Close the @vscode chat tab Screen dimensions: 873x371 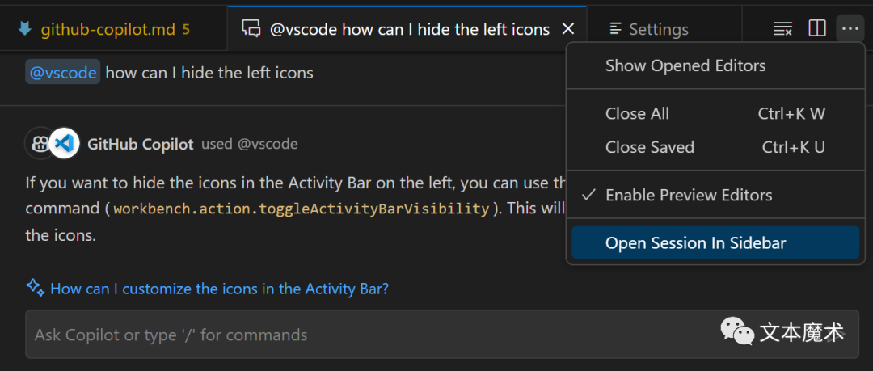[568, 29]
